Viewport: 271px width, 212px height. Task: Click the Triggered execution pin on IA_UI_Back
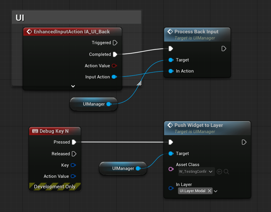tap(115, 43)
